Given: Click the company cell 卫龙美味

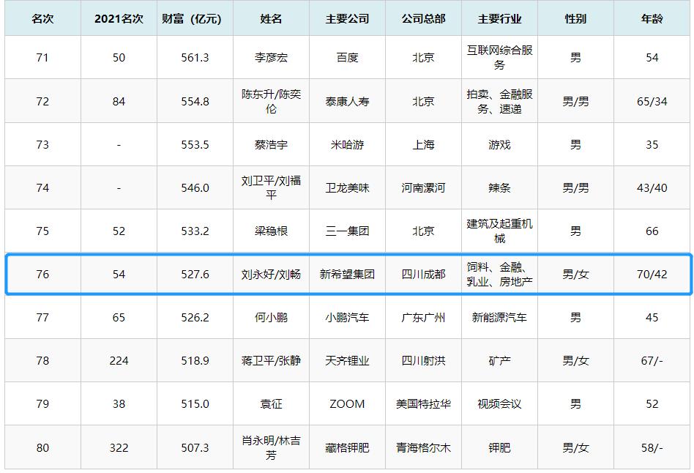Looking at the screenshot, I should click(x=347, y=187).
